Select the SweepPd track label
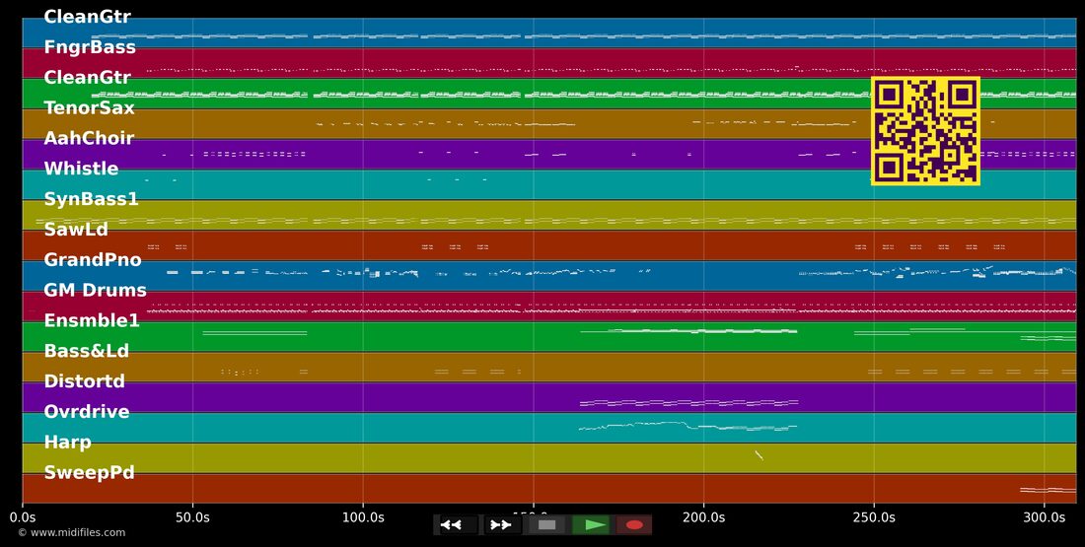 89,473
